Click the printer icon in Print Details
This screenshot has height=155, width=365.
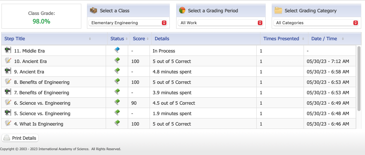pyautogui.click(x=7, y=138)
